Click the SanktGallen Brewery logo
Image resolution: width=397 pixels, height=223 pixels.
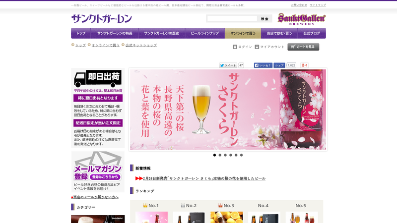click(x=302, y=19)
